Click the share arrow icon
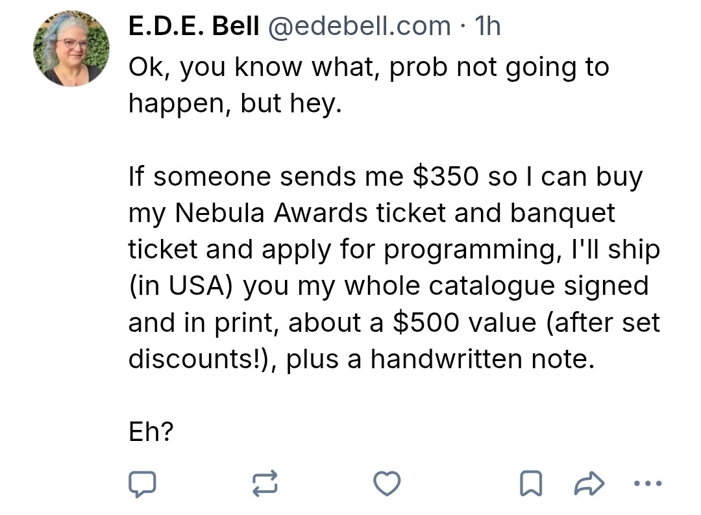 pyautogui.click(x=589, y=483)
